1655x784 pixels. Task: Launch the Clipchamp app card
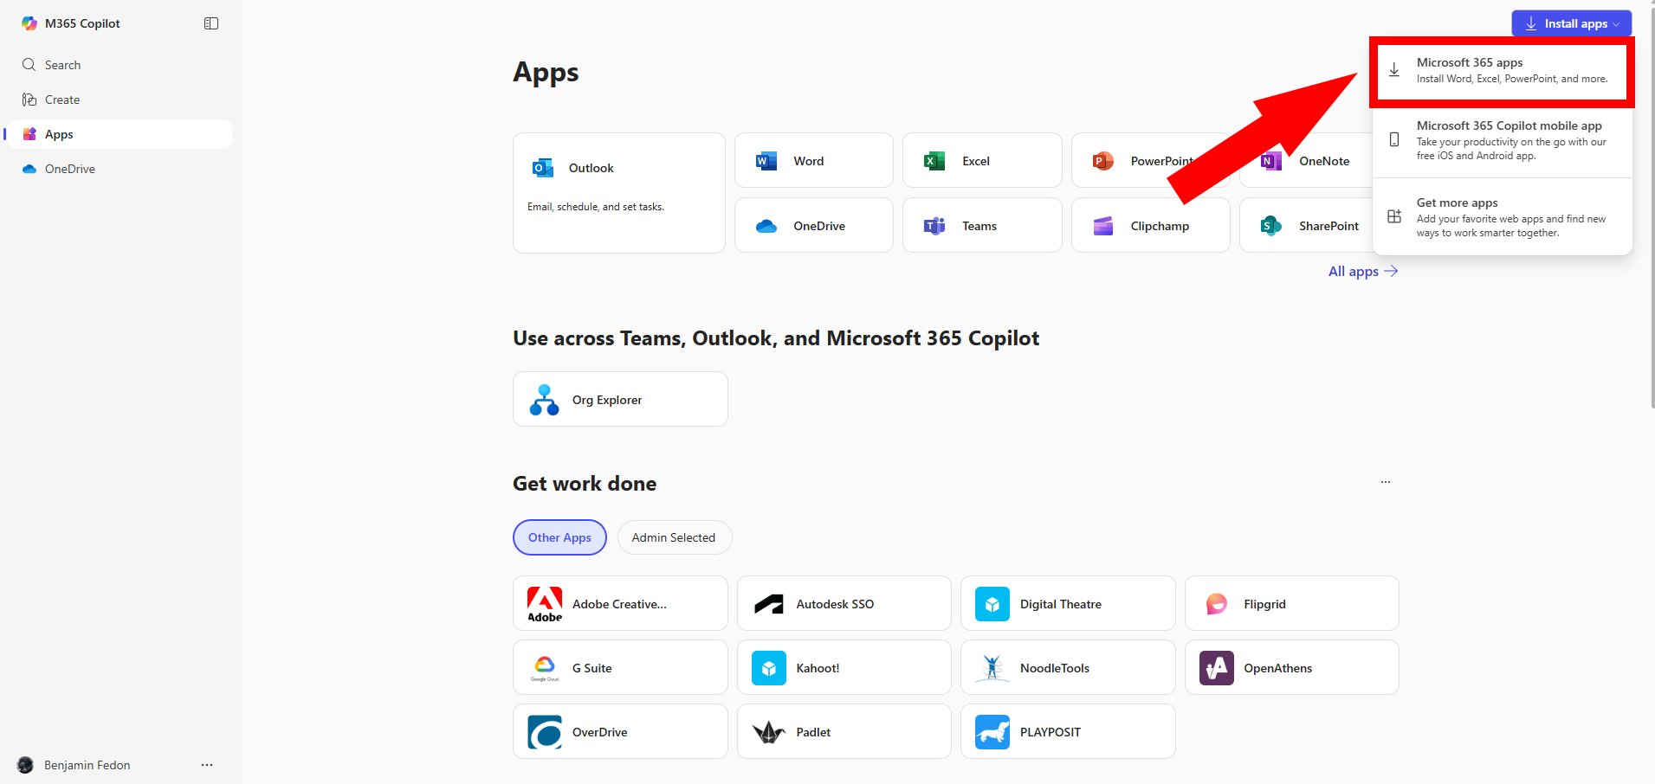(1150, 225)
